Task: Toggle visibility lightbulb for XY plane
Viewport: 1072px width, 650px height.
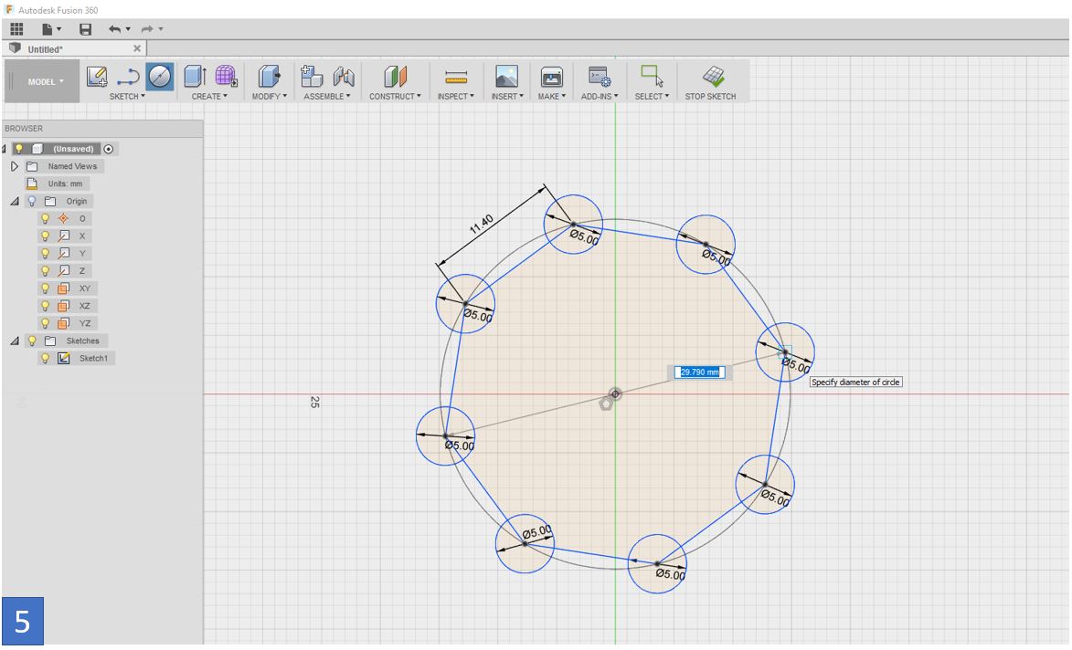Action: tap(45, 288)
